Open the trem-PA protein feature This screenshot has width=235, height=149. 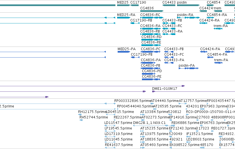click(x=218, y=63)
